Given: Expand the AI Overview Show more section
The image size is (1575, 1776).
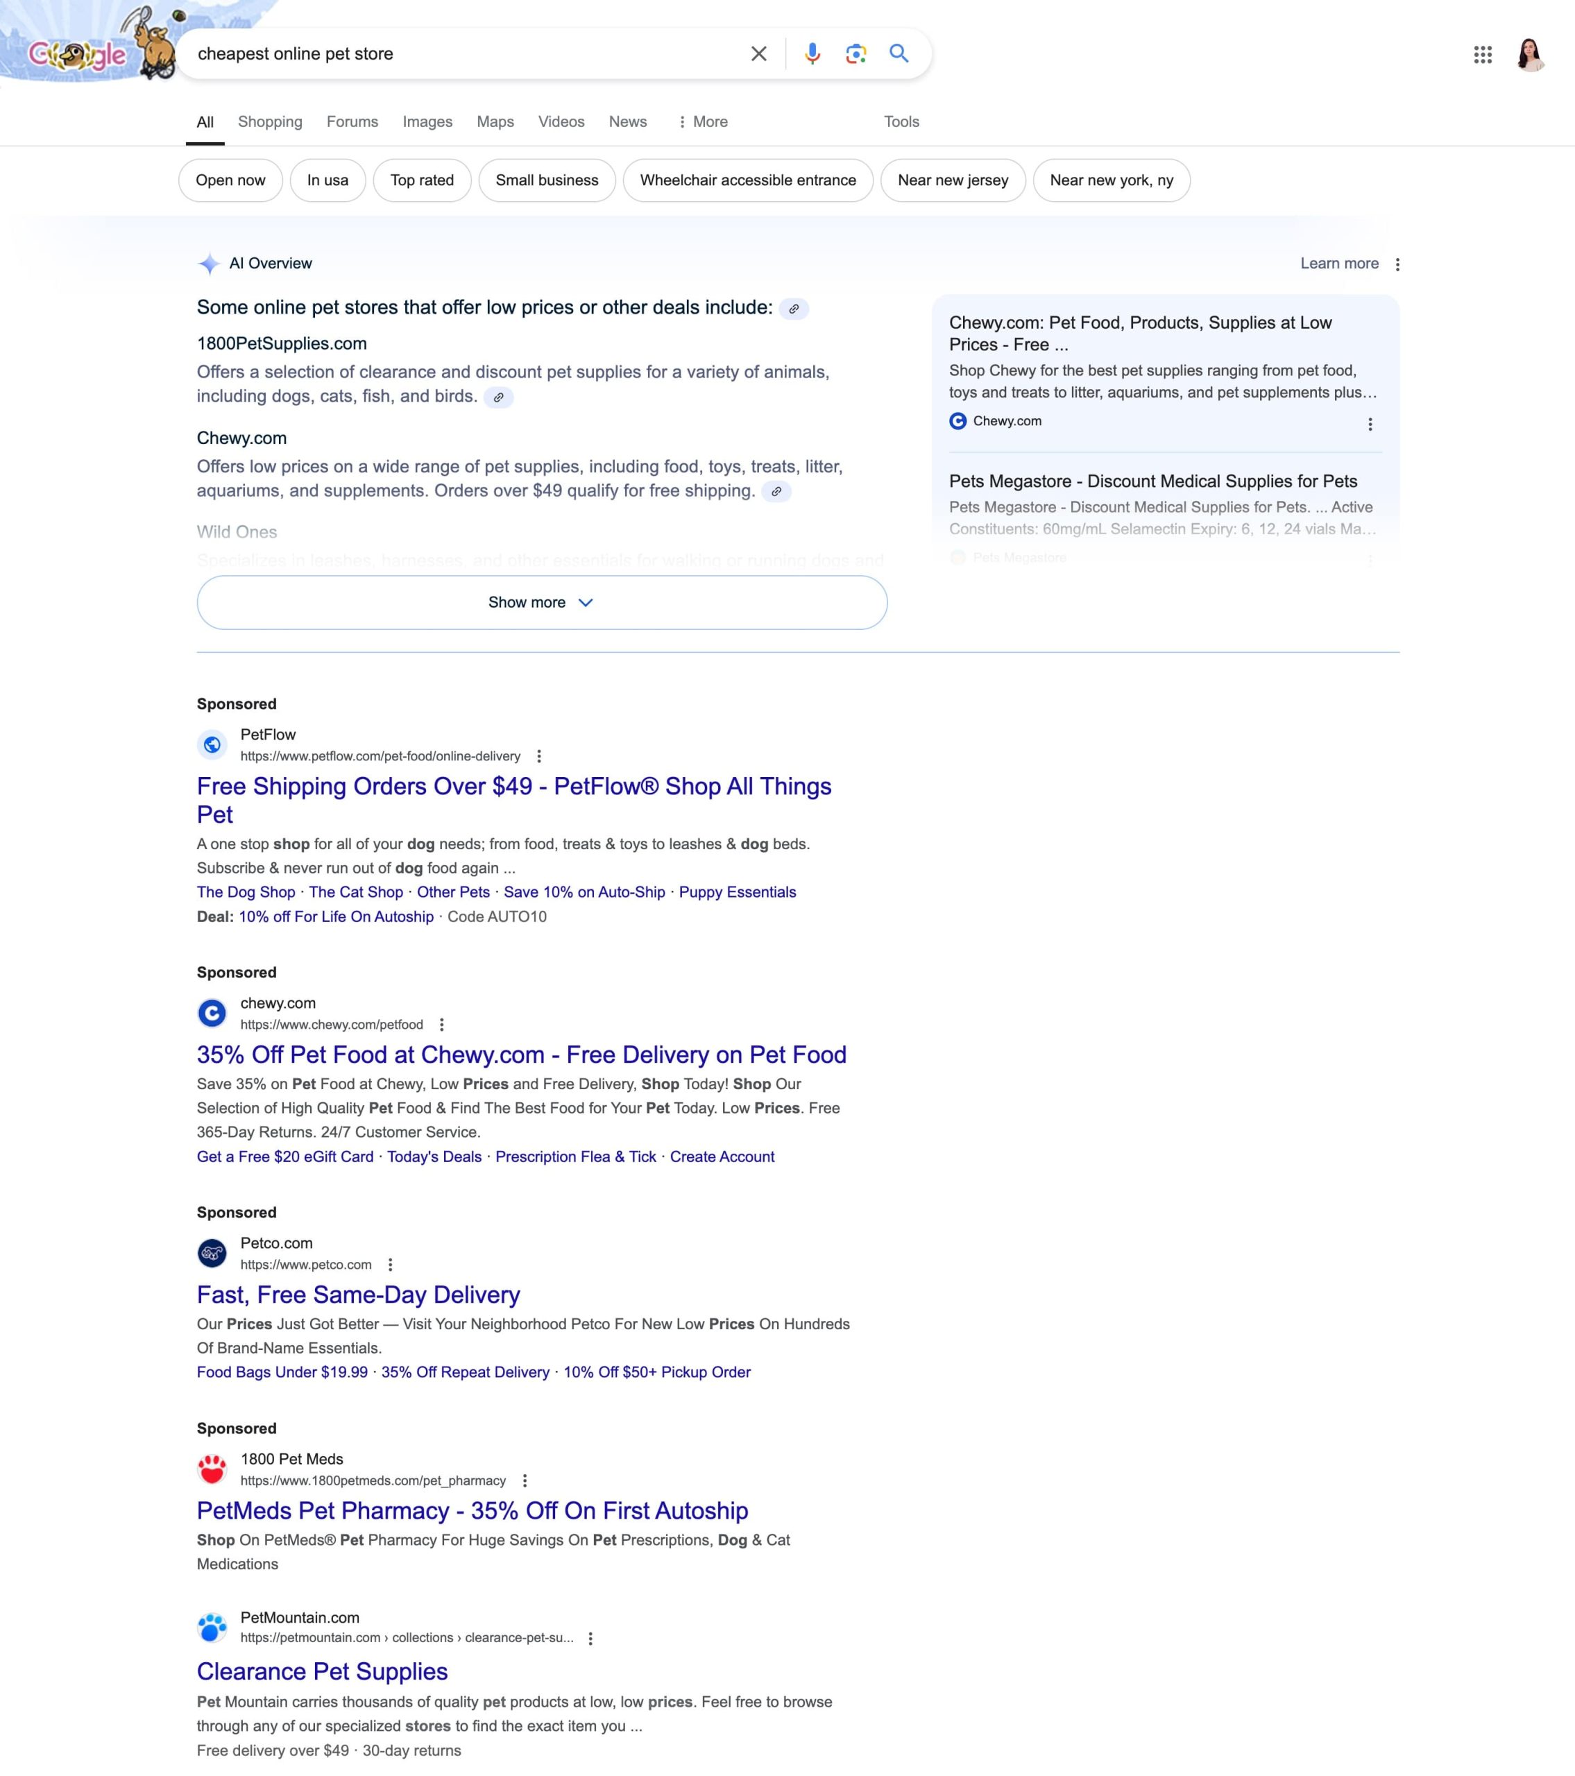Looking at the screenshot, I should coord(543,602).
